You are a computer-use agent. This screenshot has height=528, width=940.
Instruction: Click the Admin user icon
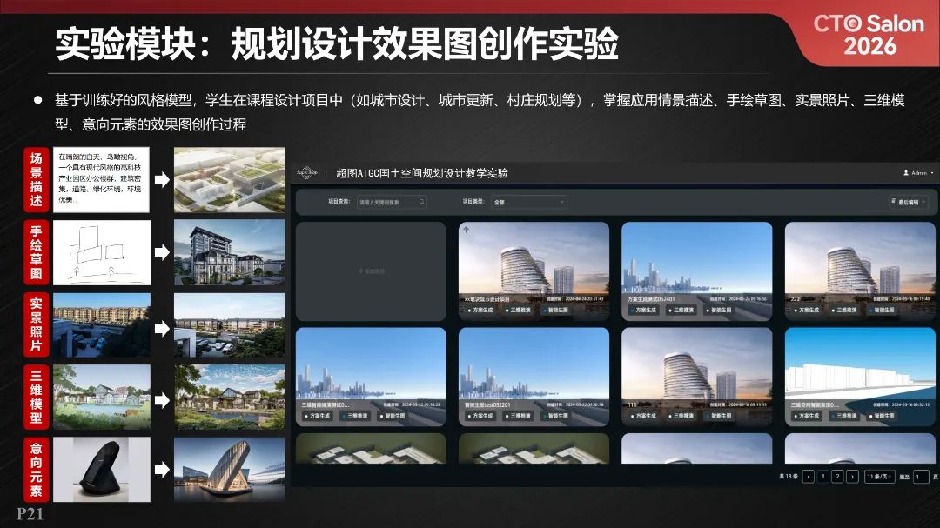coord(906,173)
